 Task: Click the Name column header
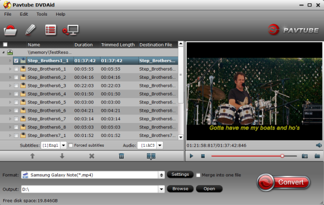pyautogui.click(x=50, y=45)
